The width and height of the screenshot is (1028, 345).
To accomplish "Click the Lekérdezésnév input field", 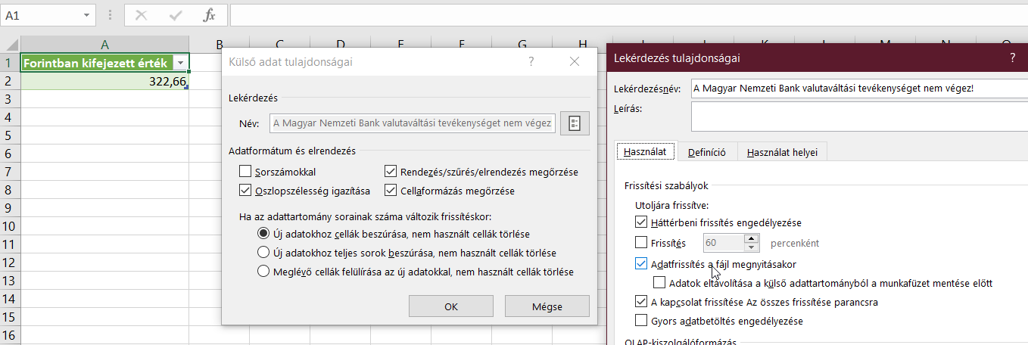I will coord(859,89).
